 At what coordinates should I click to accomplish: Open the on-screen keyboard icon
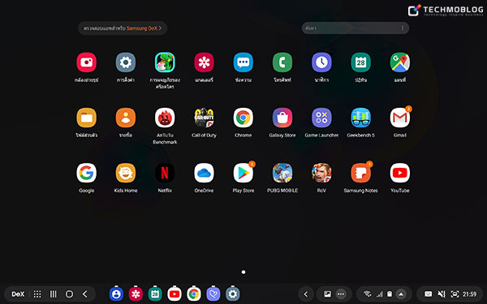(x=428, y=294)
